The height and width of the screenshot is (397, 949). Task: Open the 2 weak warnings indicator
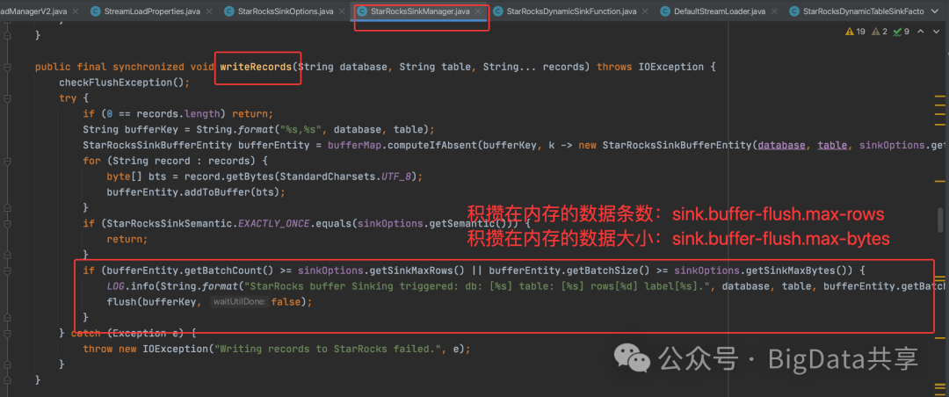tap(879, 32)
